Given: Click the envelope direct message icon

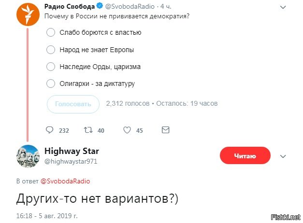Looking at the screenshot, I should coord(165,130).
